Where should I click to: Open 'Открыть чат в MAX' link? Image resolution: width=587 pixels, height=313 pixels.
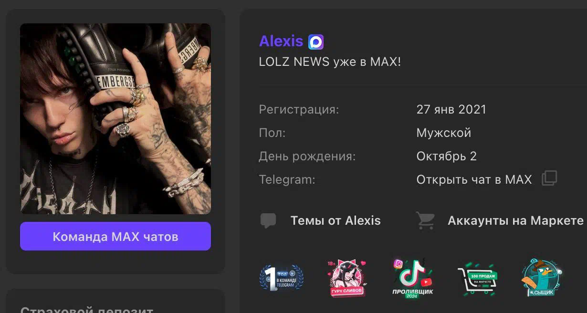[x=474, y=179]
